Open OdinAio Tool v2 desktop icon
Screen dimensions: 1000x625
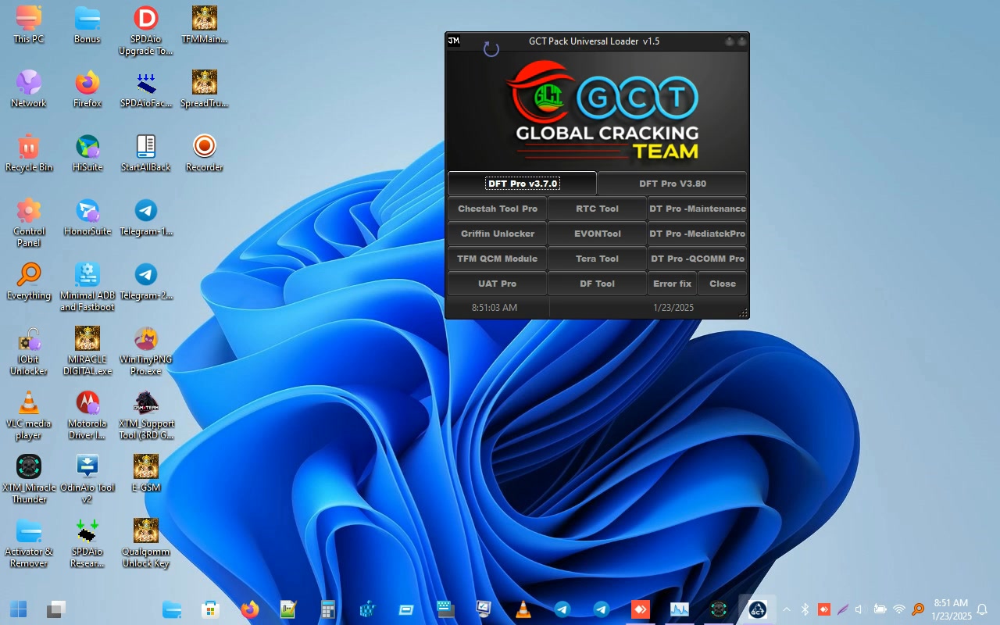87,479
